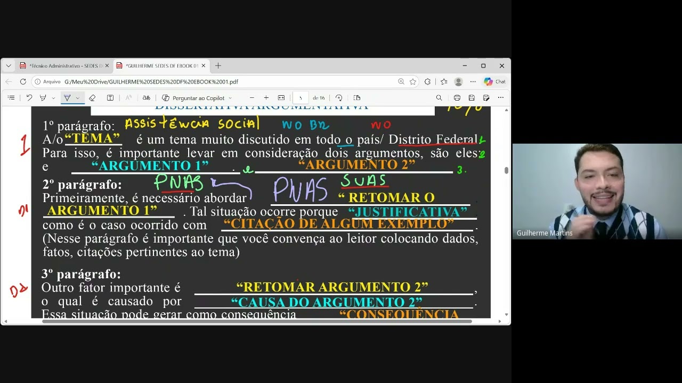Select the GUILHERME SEDES DF EBOOK tab
This screenshot has width=682, height=383.
pos(161,66)
